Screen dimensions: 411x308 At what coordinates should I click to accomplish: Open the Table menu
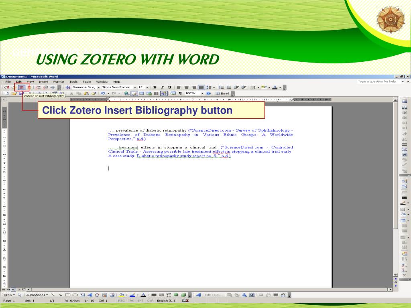(x=87, y=82)
